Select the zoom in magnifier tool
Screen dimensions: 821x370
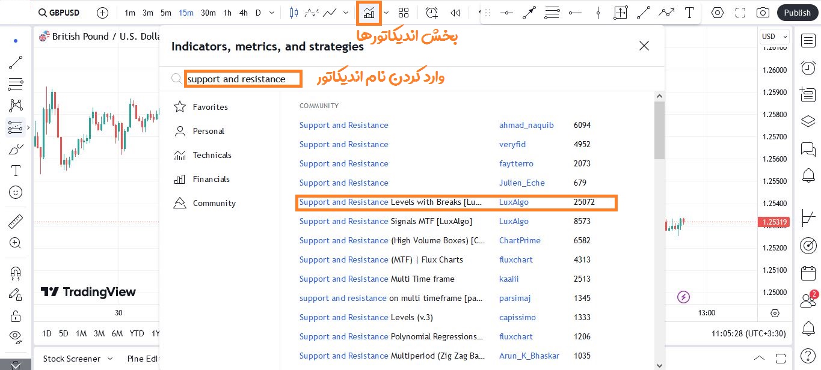coord(16,243)
